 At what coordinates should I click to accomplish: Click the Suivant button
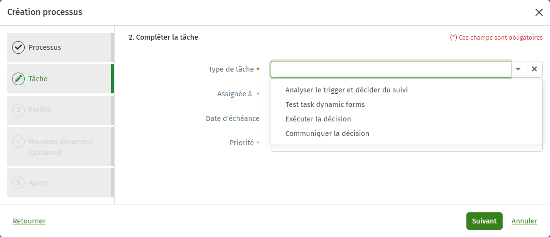pyautogui.click(x=484, y=221)
